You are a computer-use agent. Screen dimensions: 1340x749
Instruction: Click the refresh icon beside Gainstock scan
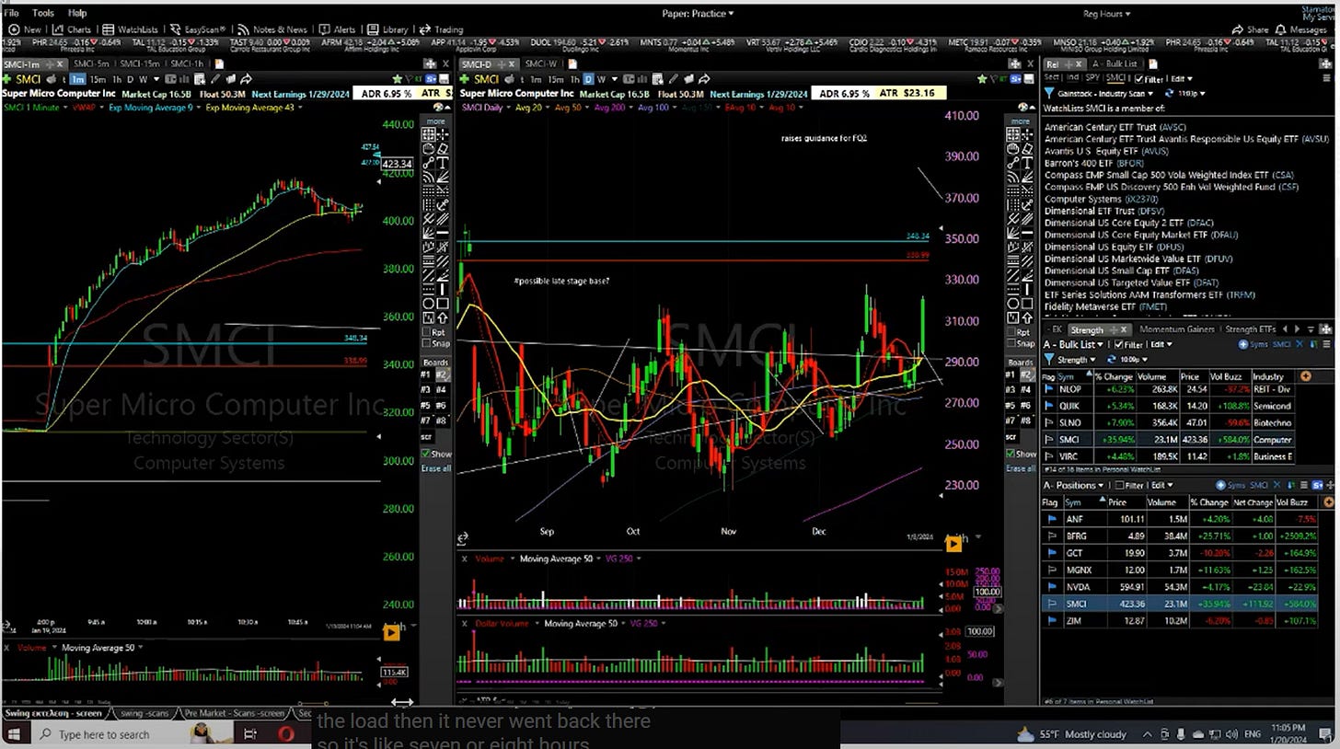1172,94
